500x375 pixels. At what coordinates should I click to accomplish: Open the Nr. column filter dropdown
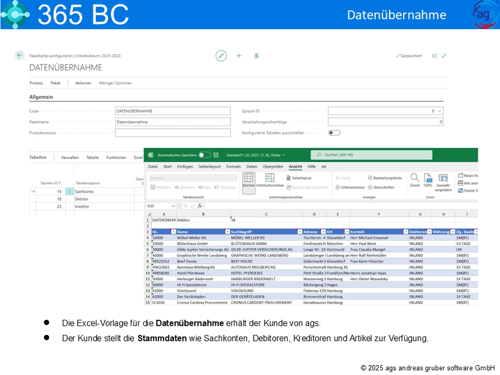[x=173, y=232]
